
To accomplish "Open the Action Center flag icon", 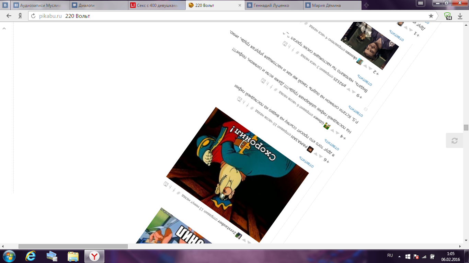I will [416, 256].
